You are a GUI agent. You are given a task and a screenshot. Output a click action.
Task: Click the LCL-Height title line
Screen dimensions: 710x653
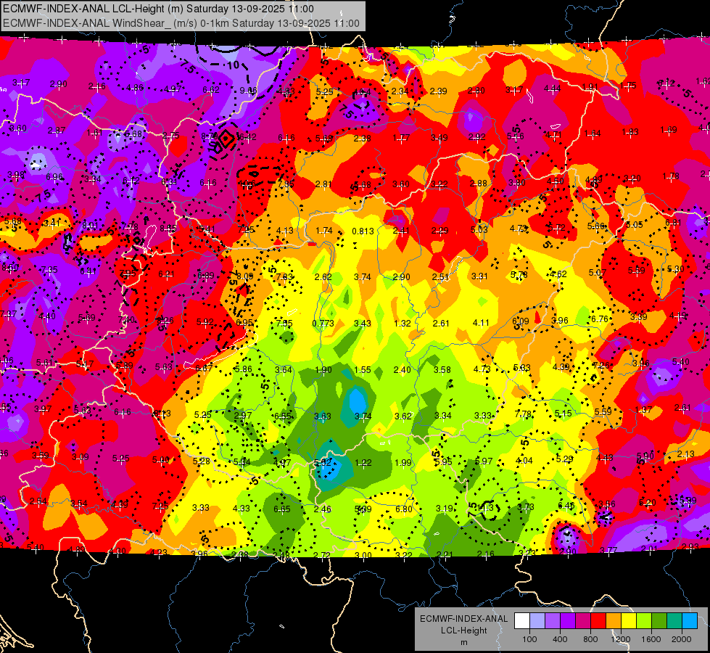coord(158,9)
